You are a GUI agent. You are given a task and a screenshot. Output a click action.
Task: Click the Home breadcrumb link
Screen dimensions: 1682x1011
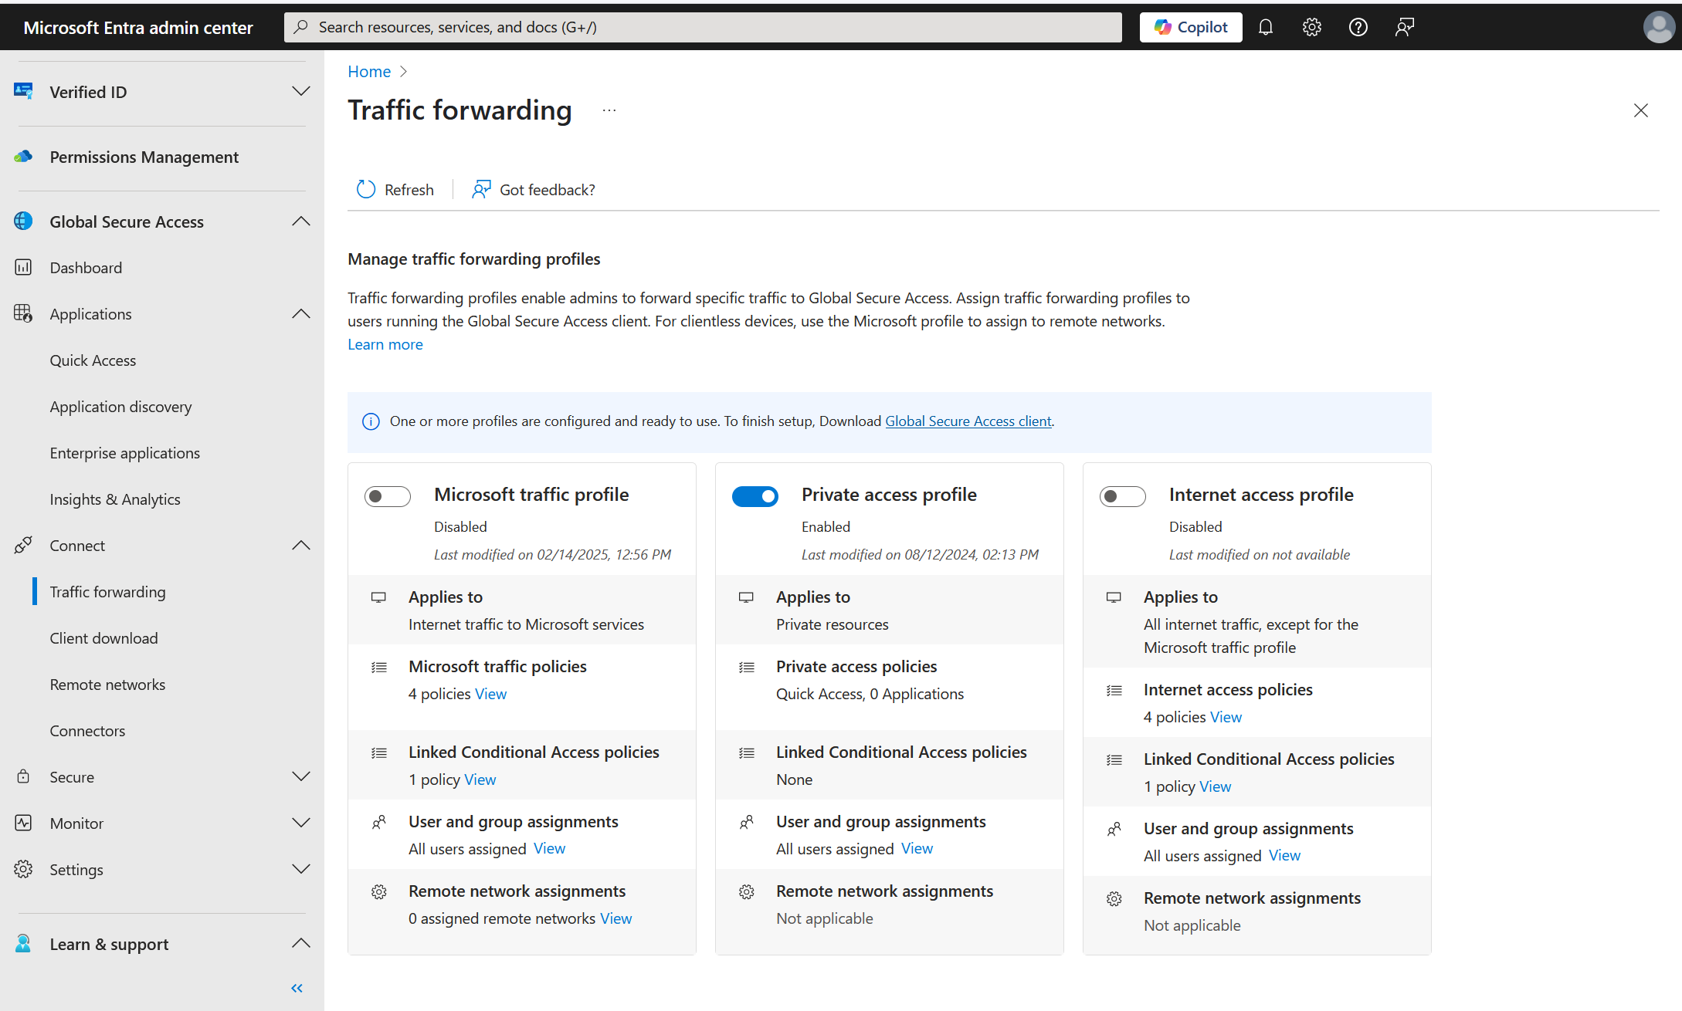point(369,72)
